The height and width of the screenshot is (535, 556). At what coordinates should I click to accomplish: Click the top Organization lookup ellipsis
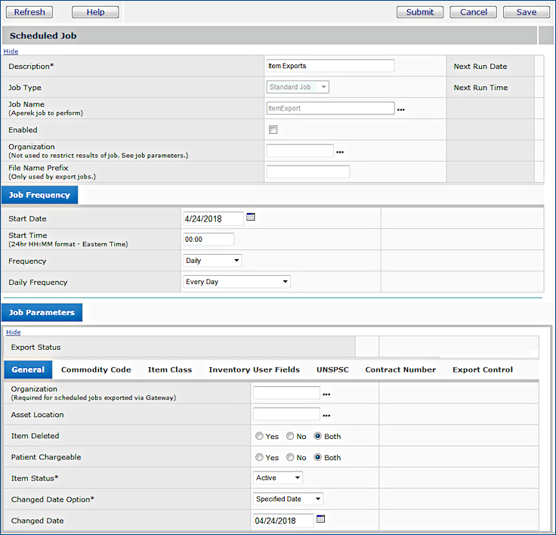pyautogui.click(x=340, y=152)
